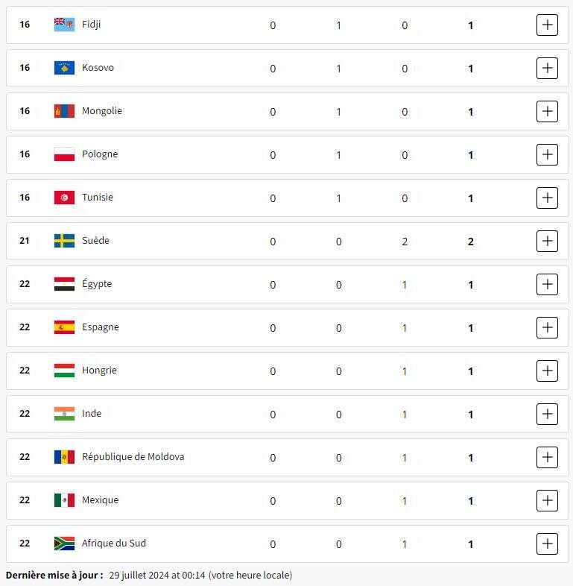Click Suède's total medal count
Screen dimensions: 573x586
(x=470, y=242)
